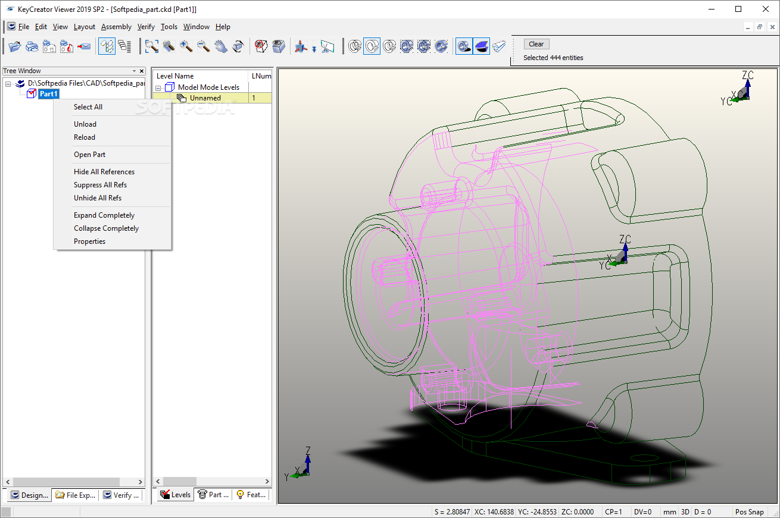Toggle the blue reflective ground plane icon
Screen dimensions: 780x518
coord(482,46)
